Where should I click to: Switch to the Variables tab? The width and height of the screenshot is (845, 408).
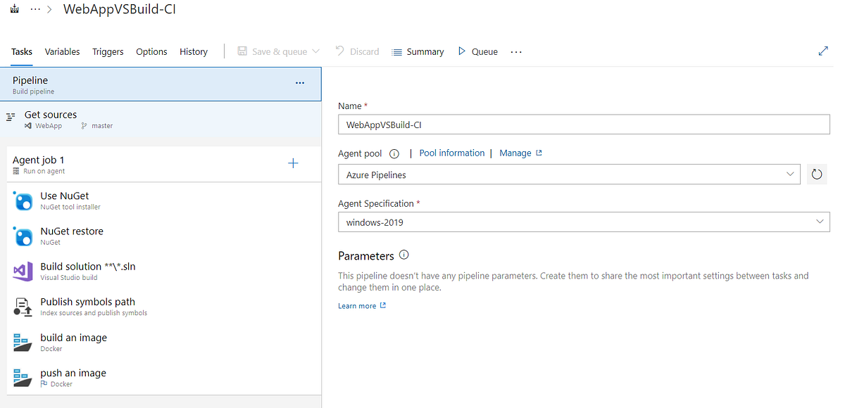[x=62, y=51]
